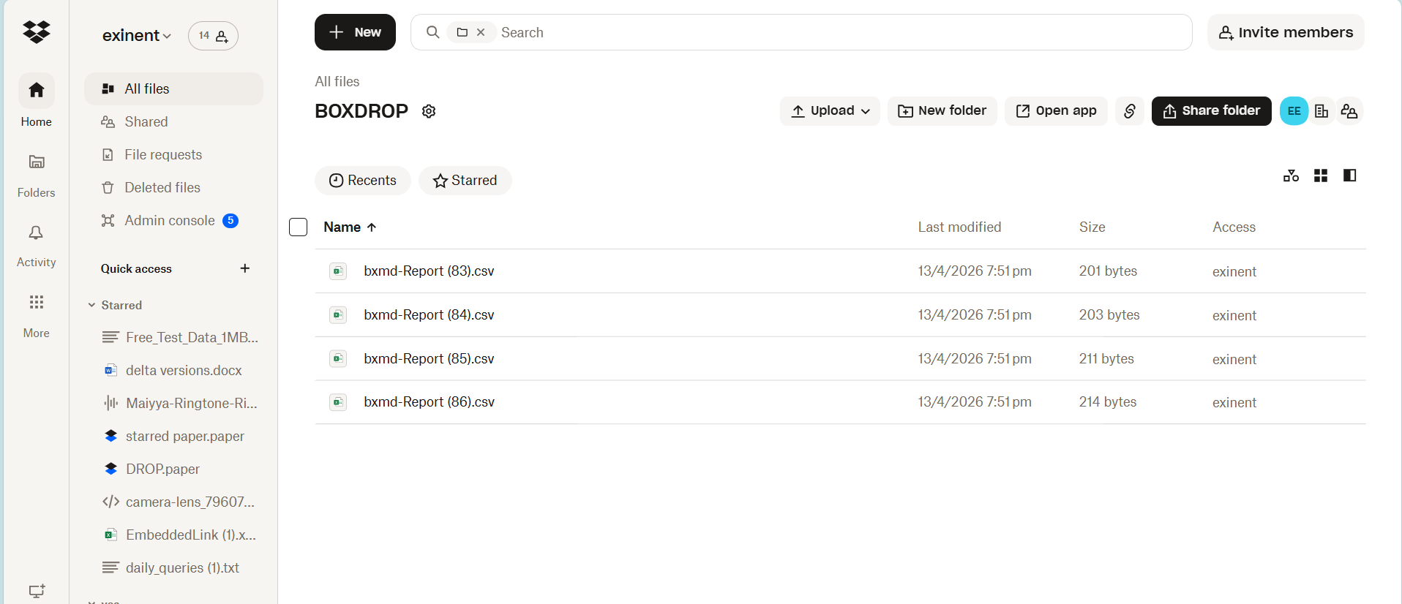Click exinent access of bxmd-Report (83).csv

(x=1234, y=271)
